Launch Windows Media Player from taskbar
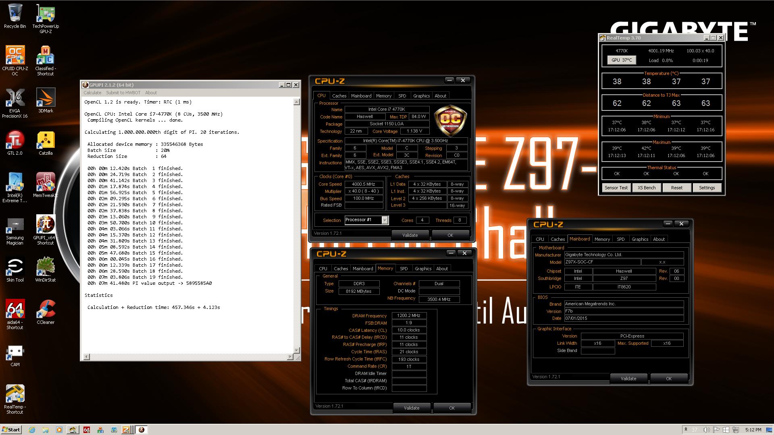 [x=59, y=430]
